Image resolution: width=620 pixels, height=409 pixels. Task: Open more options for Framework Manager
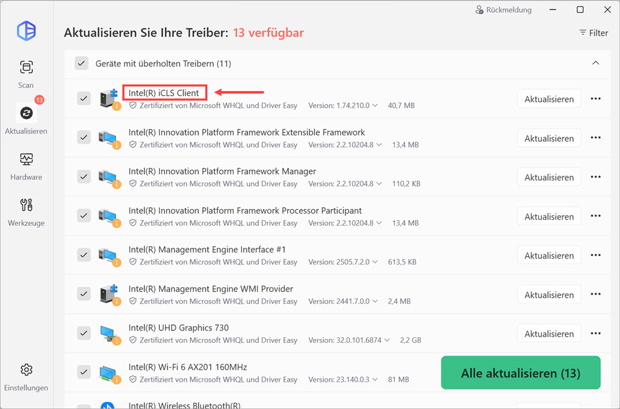coord(595,177)
